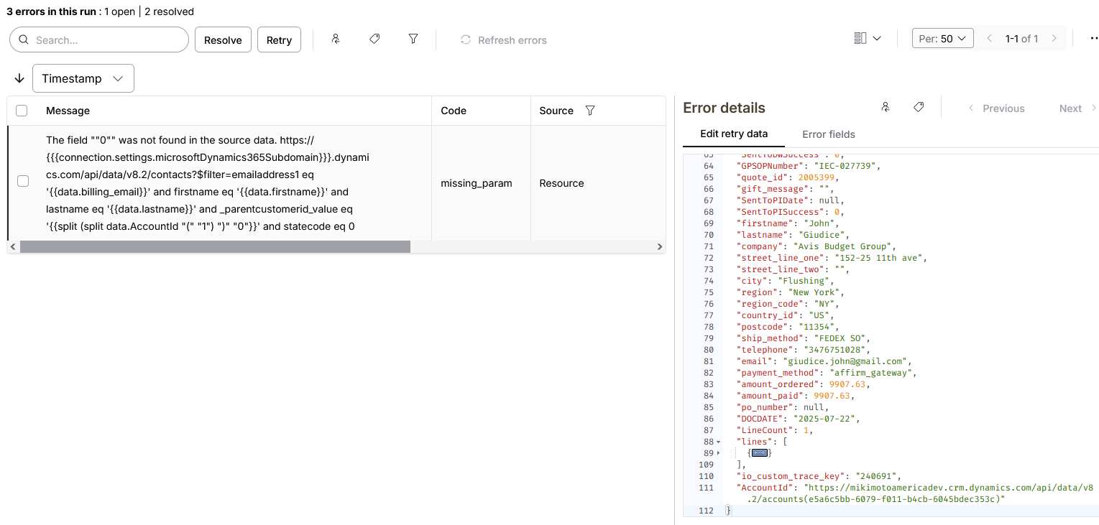Click the filter icon in the Source column header
1099x525 pixels.
590,111
